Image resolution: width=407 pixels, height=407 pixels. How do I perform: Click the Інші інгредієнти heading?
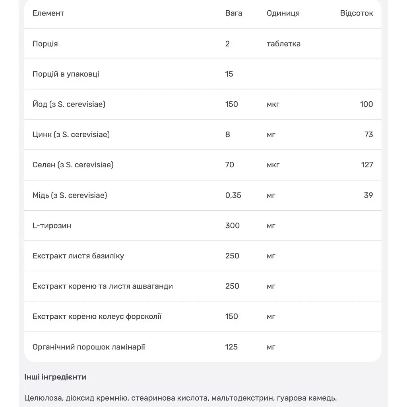(55, 377)
